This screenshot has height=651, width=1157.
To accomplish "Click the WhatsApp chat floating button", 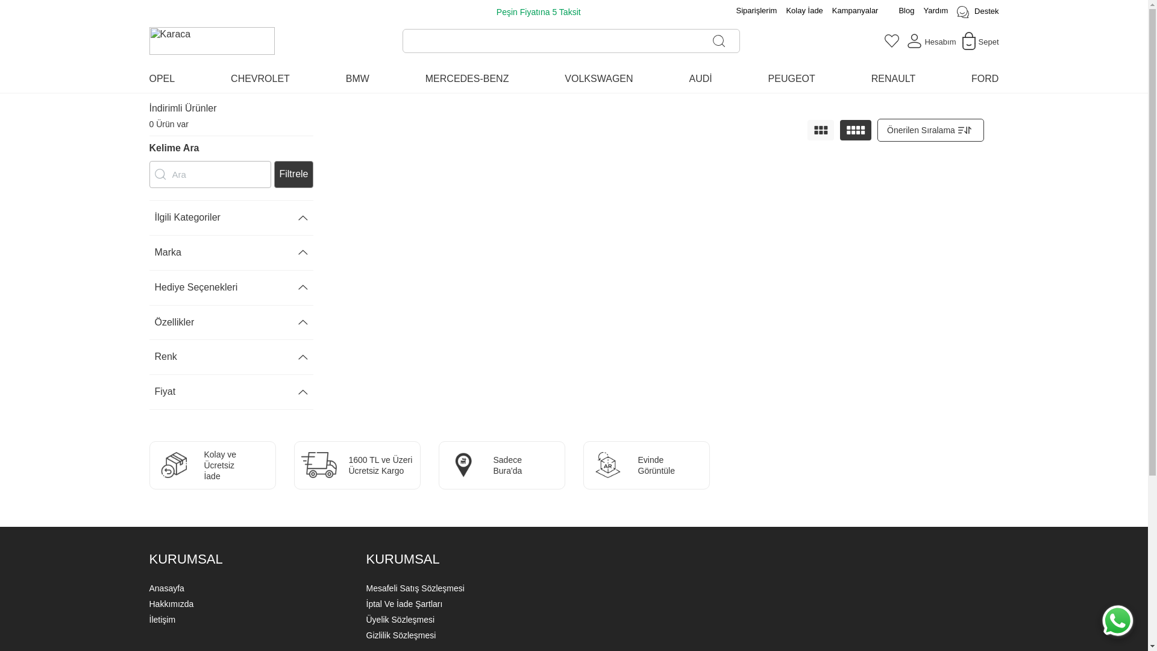I will click(1117, 621).
